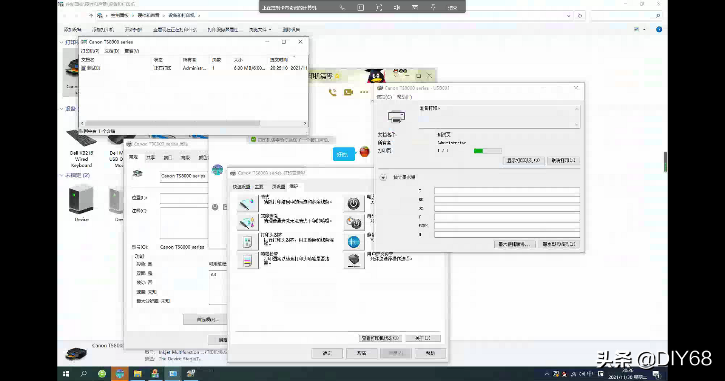Click the Power Off icon in maintenance tab
Screen dimensions: 725x381
tap(354, 204)
